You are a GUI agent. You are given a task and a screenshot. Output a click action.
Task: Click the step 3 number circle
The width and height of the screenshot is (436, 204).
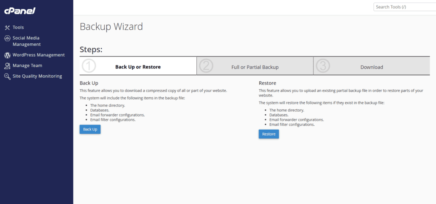[x=323, y=67]
